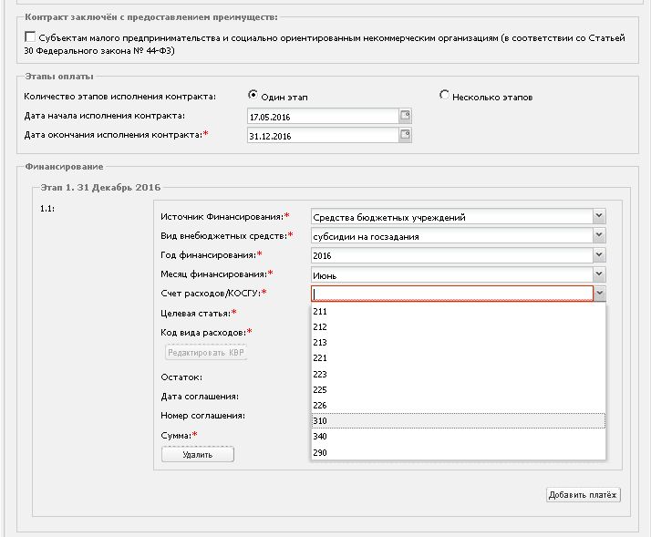Pick the highlighted 310 КОСГУ entry
The width and height of the screenshot is (651, 537).
459,420
